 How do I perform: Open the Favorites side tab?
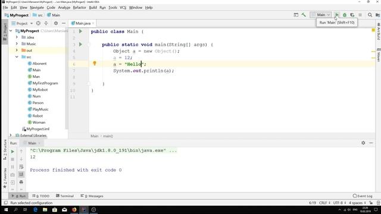(x=5, y=178)
